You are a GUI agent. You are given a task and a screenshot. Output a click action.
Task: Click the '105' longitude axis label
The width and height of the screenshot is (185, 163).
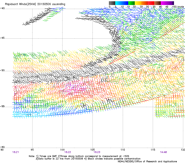[x=92, y=150]
